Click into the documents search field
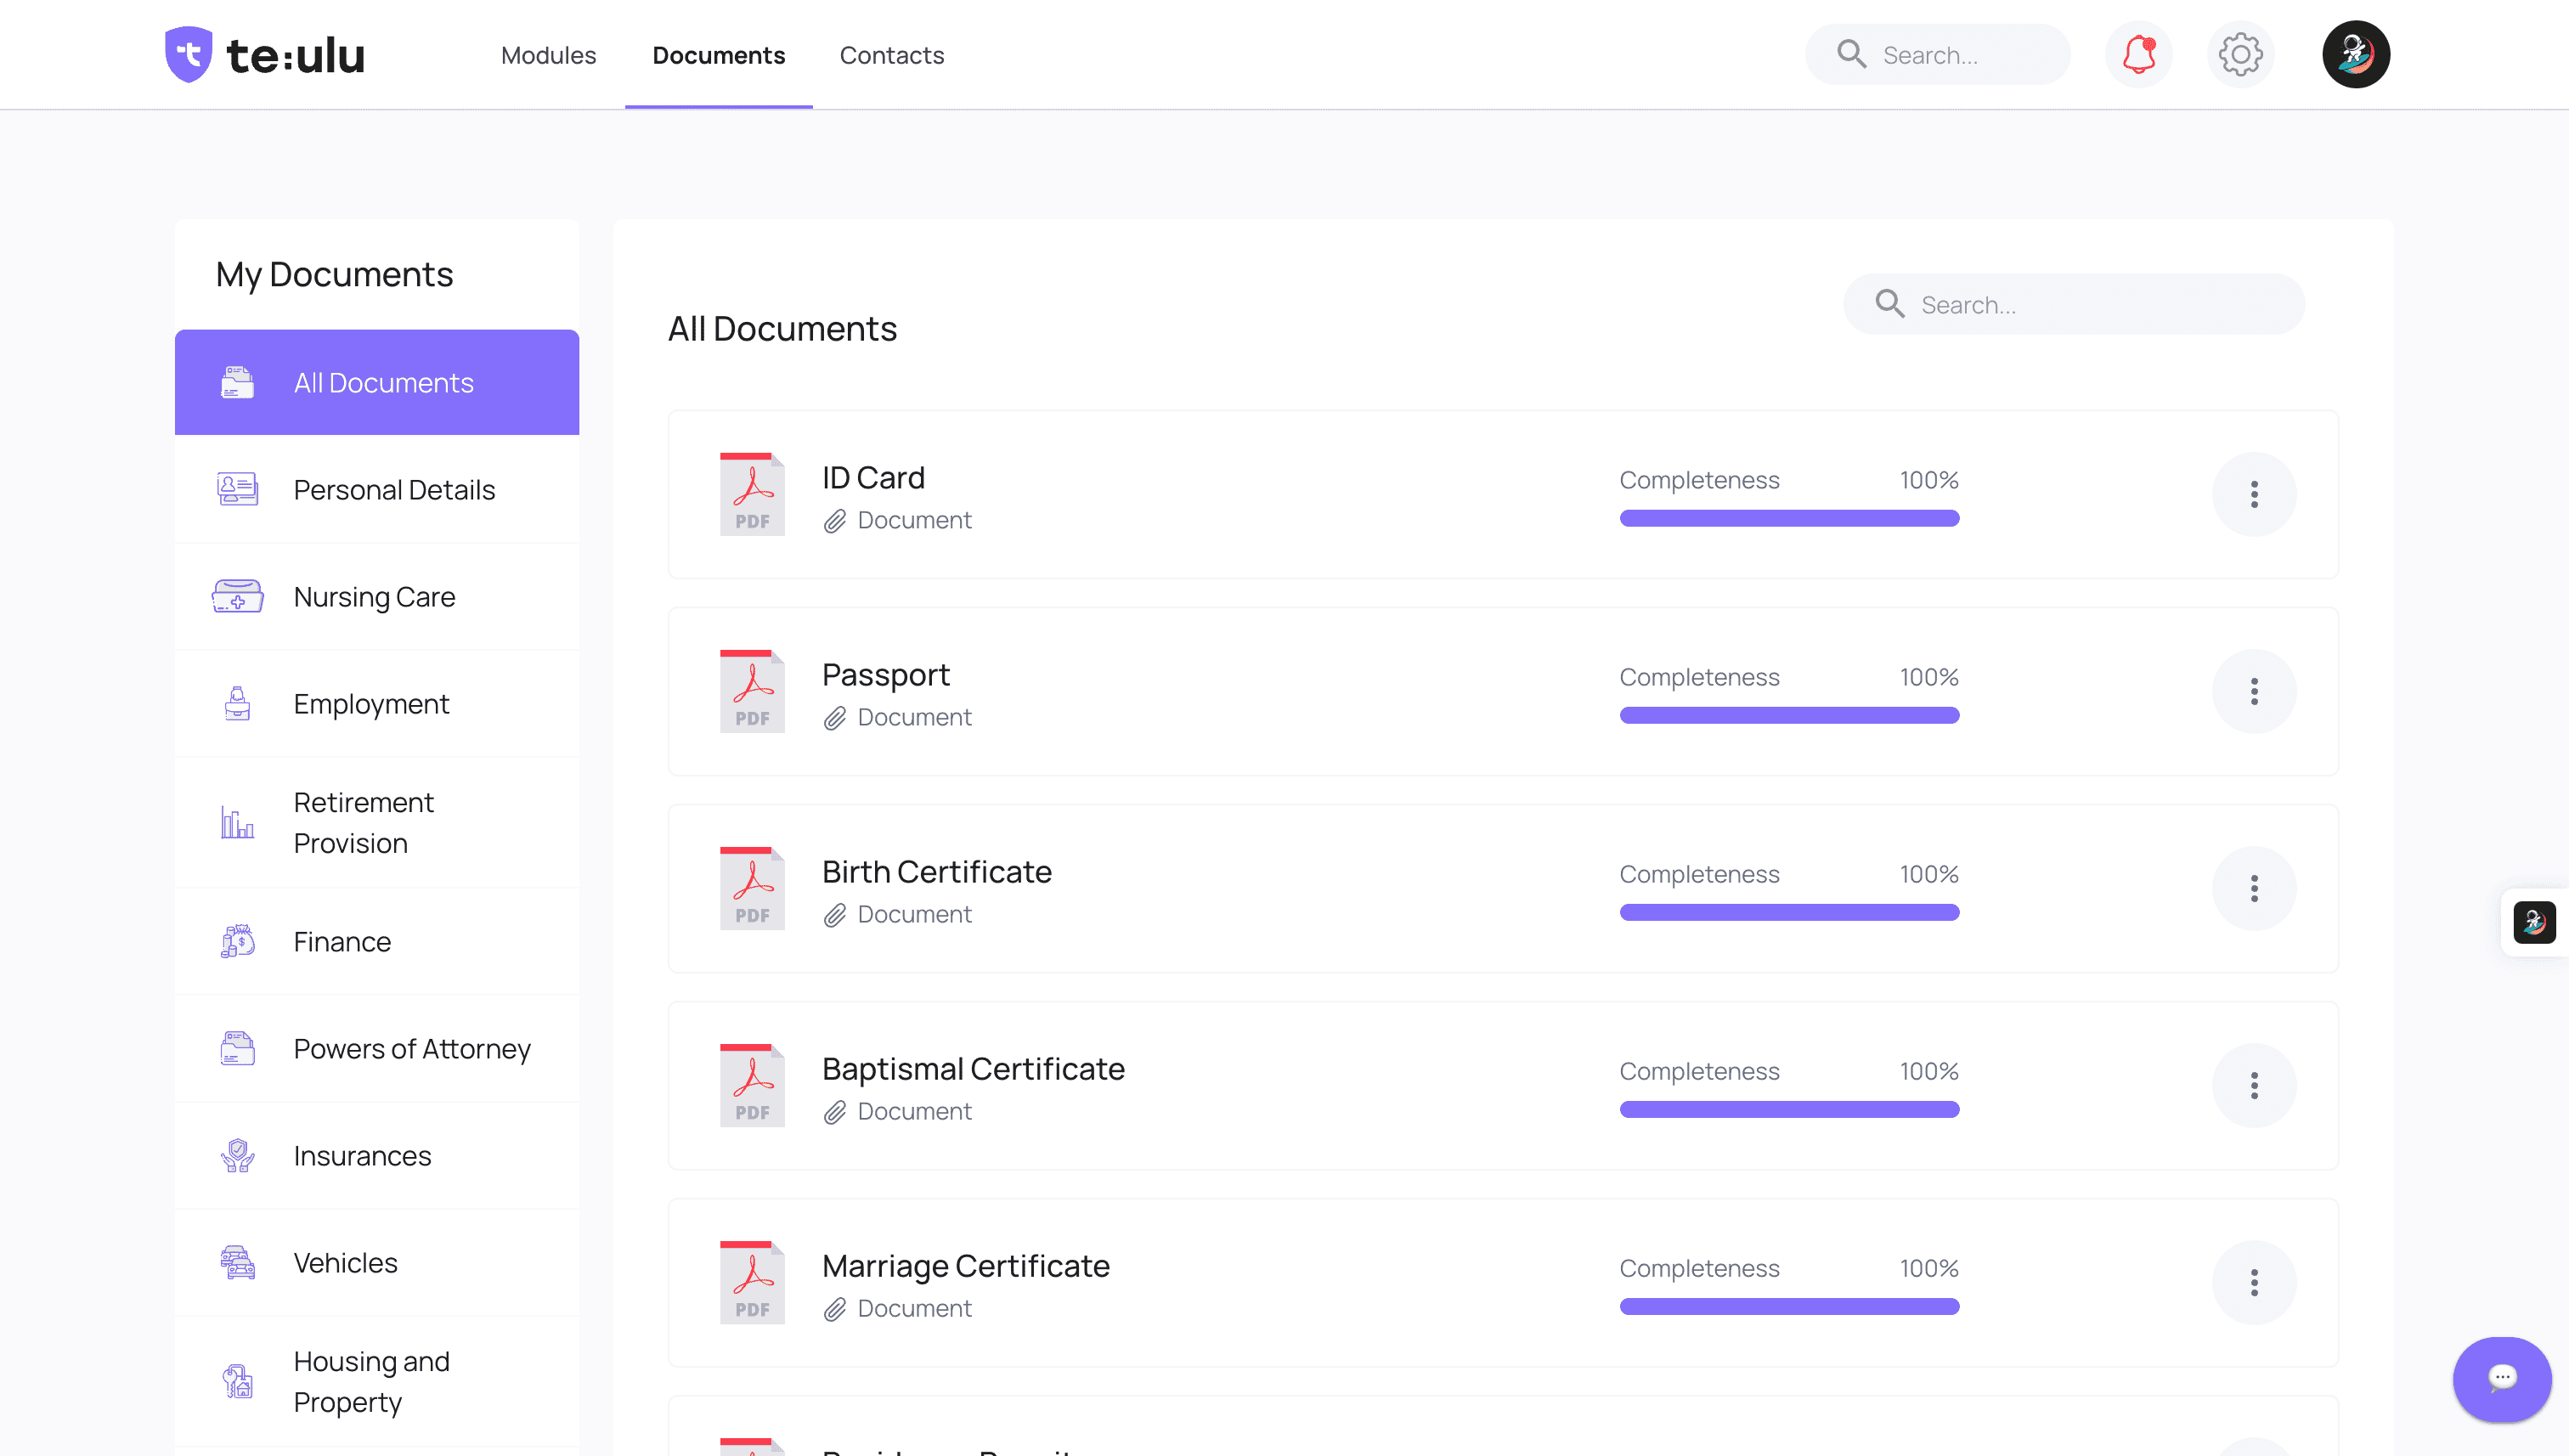Screen dimensions: 2569x1456 click(2071, 304)
